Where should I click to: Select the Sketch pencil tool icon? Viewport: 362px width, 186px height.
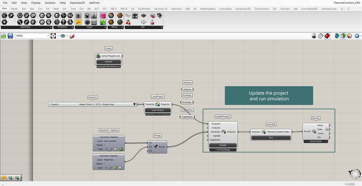[72, 36]
